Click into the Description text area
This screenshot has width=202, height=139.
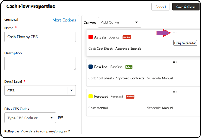(40, 64)
